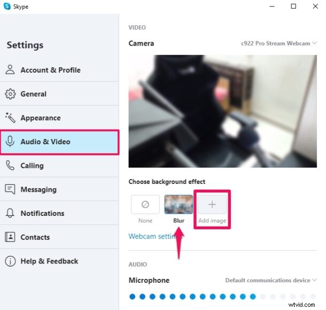This screenshot has height=310, width=326.
Task: Click the Account & Profile person icon
Action: [10, 69]
